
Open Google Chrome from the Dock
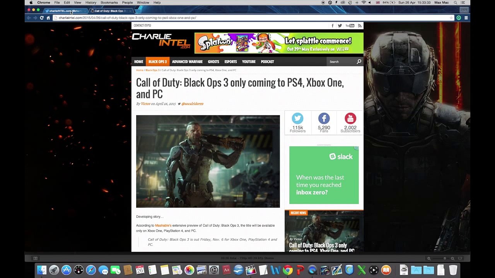[x=288, y=270]
